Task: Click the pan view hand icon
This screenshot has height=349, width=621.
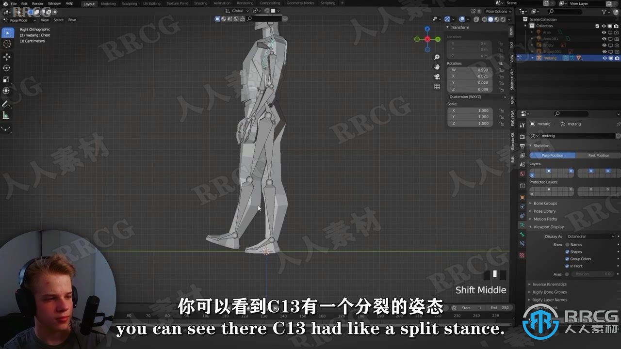Action: point(437,67)
